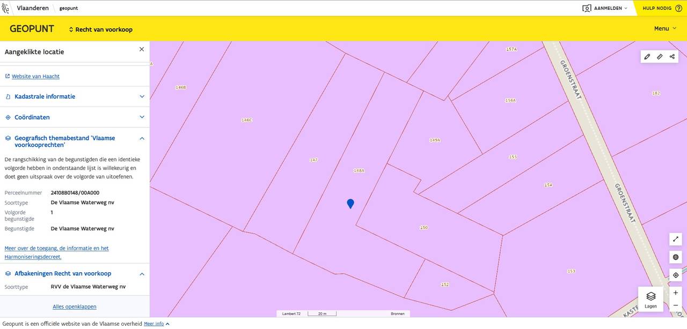This screenshot has height=329, width=687.
Task: Click the Alles openklappen link
Action: coord(75,307)
